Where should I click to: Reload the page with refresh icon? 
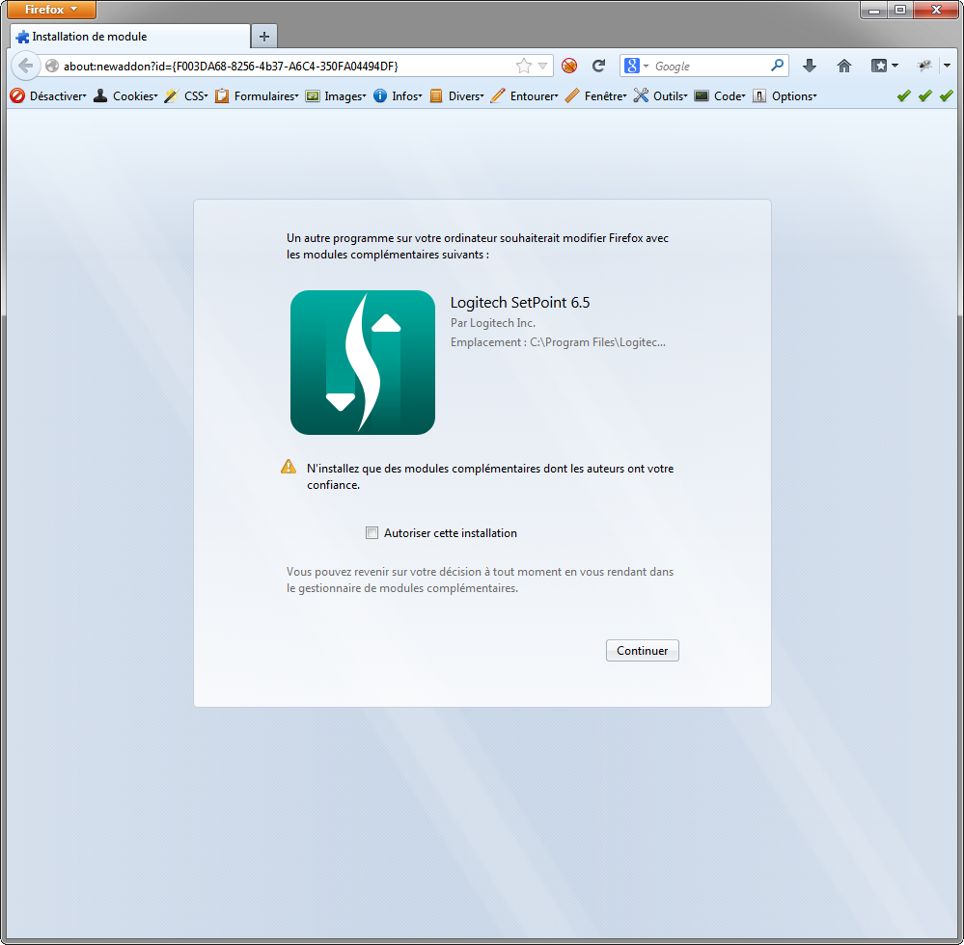click(x=599, y=66)
